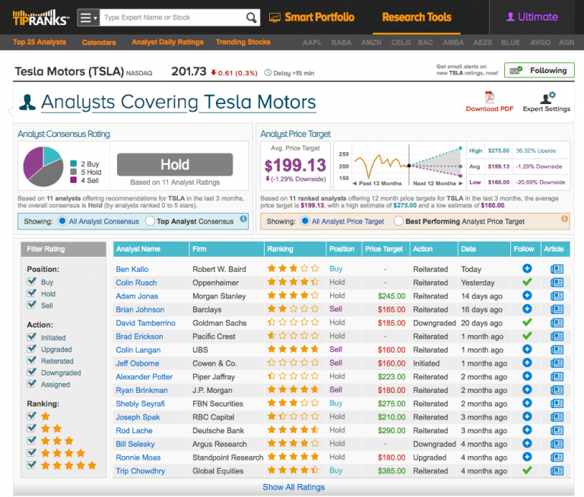Click info icon beside Best Performing Analyst Price Target
This screenshot has width=584, height=497.
coord(565,219)
